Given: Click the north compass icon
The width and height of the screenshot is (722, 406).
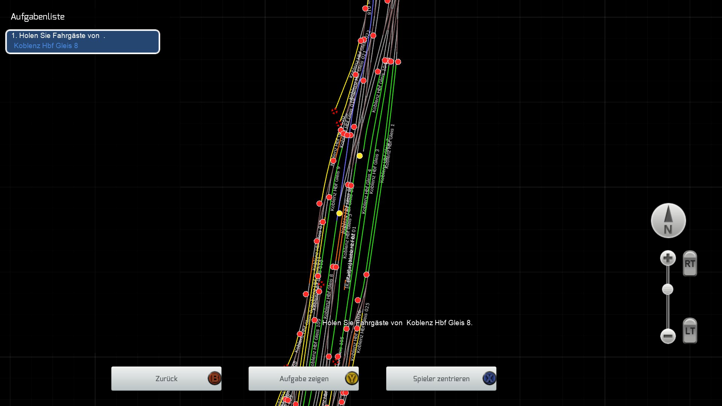Looking at the screenshot, I should pos(668,221).
